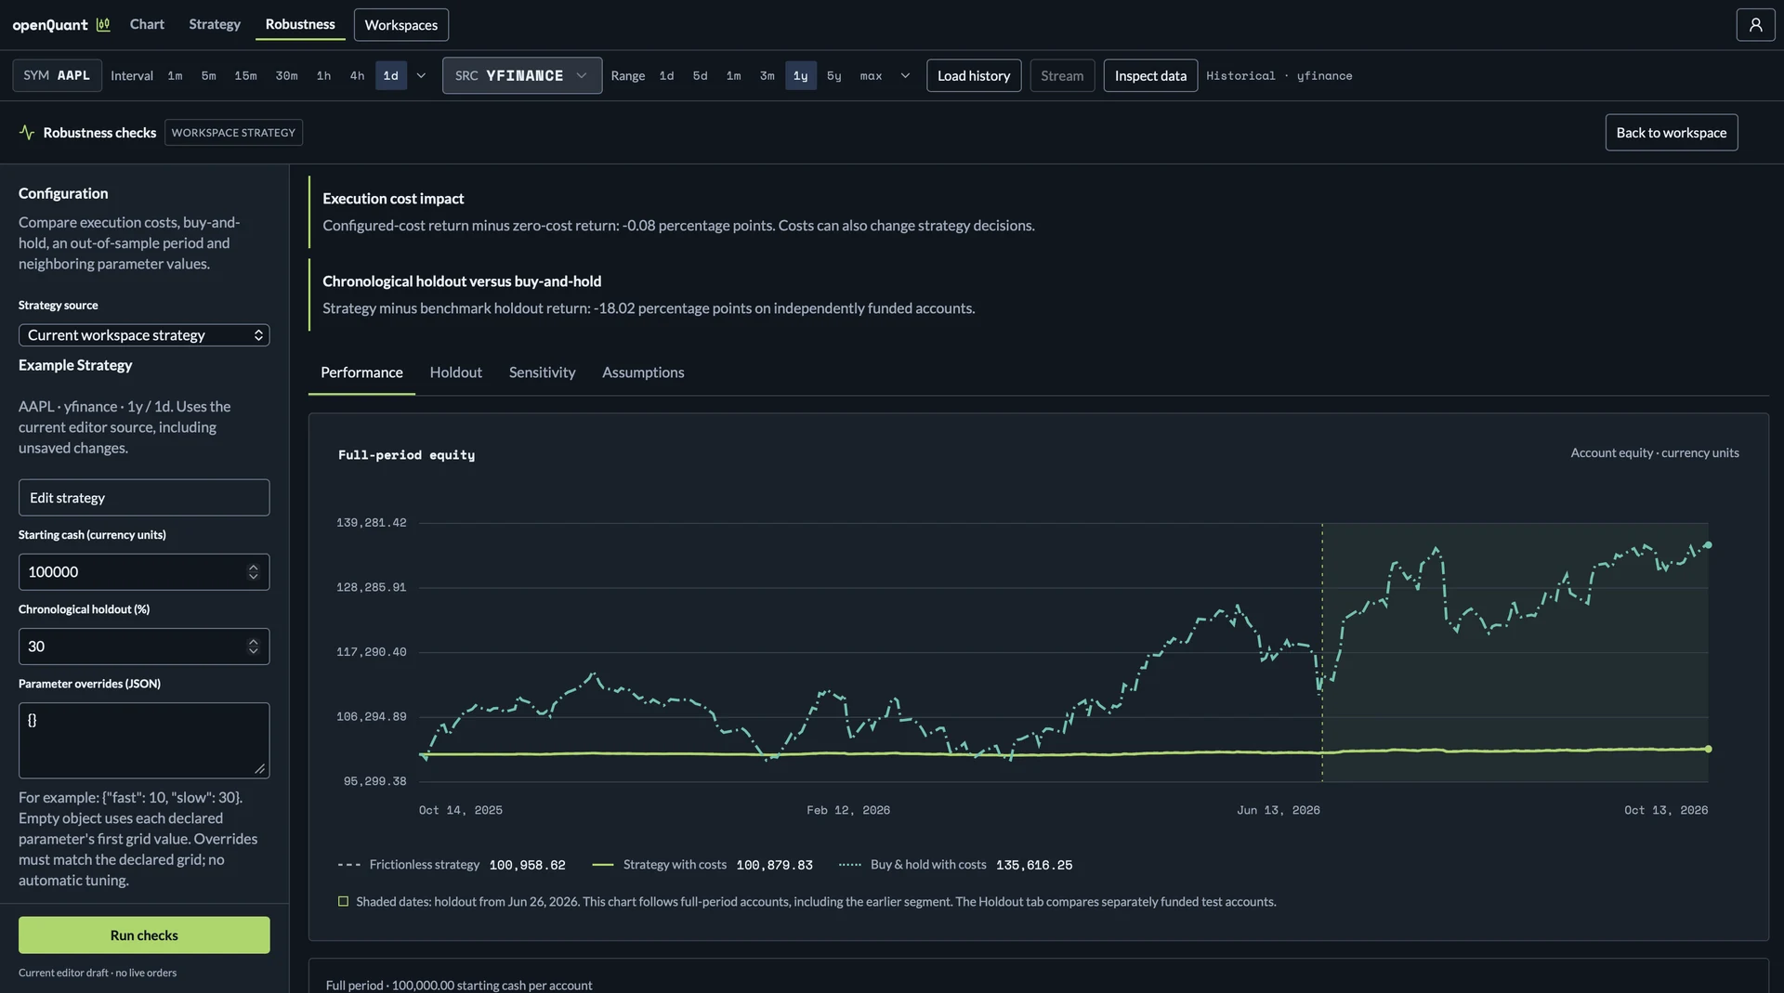The image size is (1784, 993).
Task: Select the max range
Action: point(871,76)
